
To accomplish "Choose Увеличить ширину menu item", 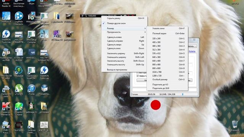I will click(x=124, y=53).
